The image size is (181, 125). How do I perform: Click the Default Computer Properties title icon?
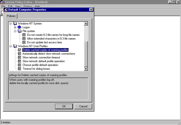coord(6,10)
